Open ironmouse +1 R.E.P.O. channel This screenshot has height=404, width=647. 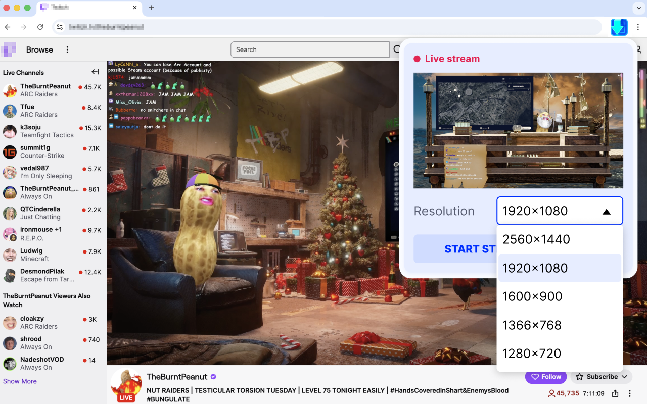53,234
